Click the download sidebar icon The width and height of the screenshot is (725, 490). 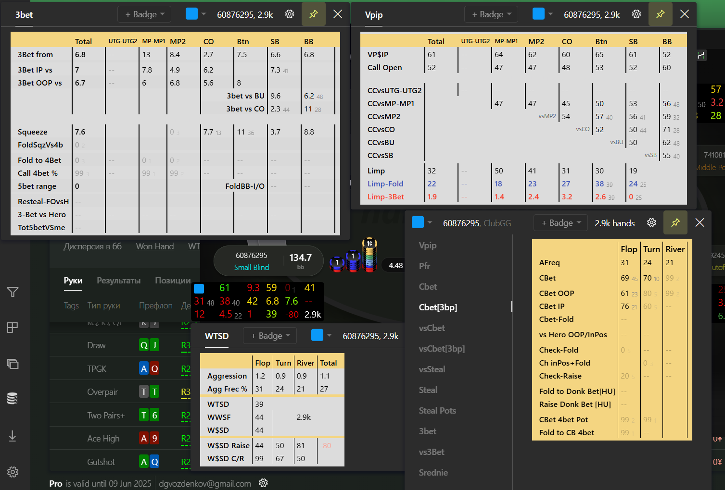(x=13, y=436)
